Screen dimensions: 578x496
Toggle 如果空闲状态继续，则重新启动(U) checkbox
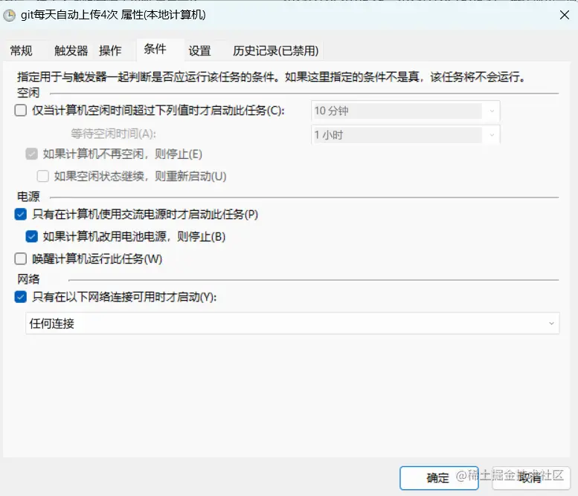pos(42,176)
